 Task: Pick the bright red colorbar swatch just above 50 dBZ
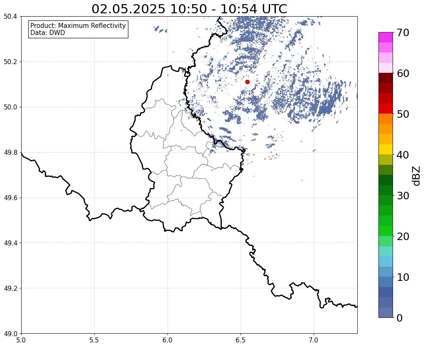pyautogui.click(x=386, y=109)
